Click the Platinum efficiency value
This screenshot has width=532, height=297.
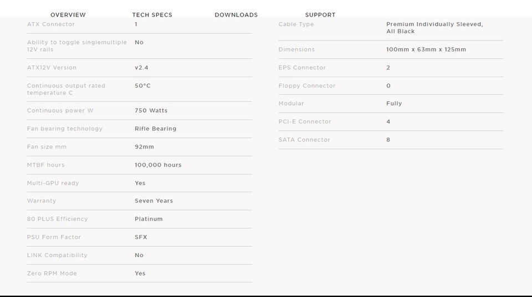149,219
